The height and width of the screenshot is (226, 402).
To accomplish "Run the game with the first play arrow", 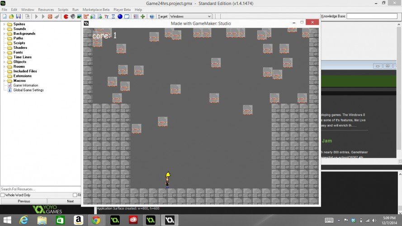I will tap(37, 16).
